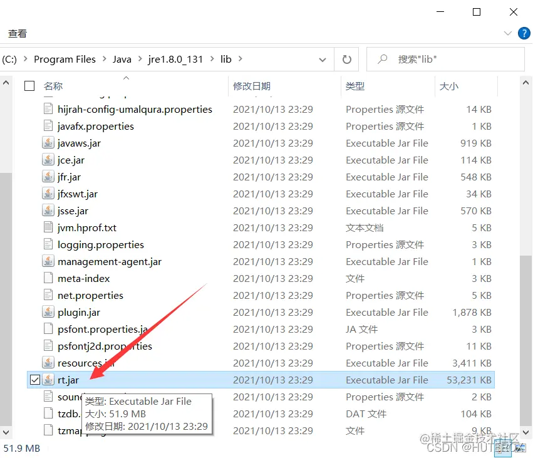Click the jfxswt.jar Java icon
This screenshot has height=458, width=533.
click(x=48, y=194)
